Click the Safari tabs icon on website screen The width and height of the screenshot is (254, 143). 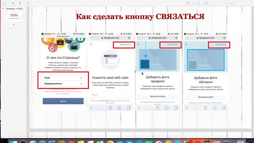129,108
